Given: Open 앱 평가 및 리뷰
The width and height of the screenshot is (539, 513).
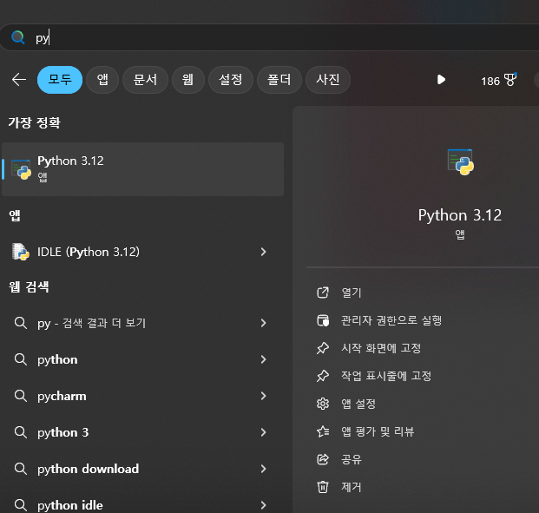Looking at the screenshot, I should click(378, 431).
